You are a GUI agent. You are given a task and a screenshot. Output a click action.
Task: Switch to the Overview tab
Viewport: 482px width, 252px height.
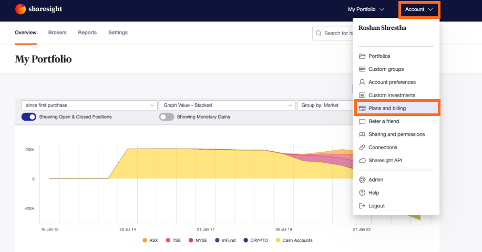[26, 33]
